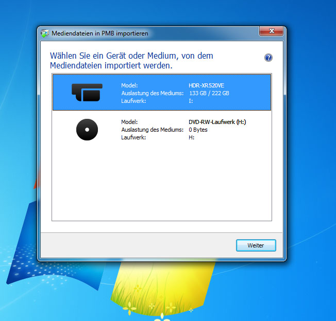
Task: Click the I: drive letter value
Action: [191, 101]
